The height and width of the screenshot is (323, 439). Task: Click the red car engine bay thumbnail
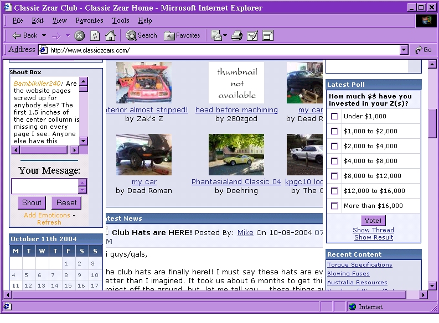click(x=144, y=82)
